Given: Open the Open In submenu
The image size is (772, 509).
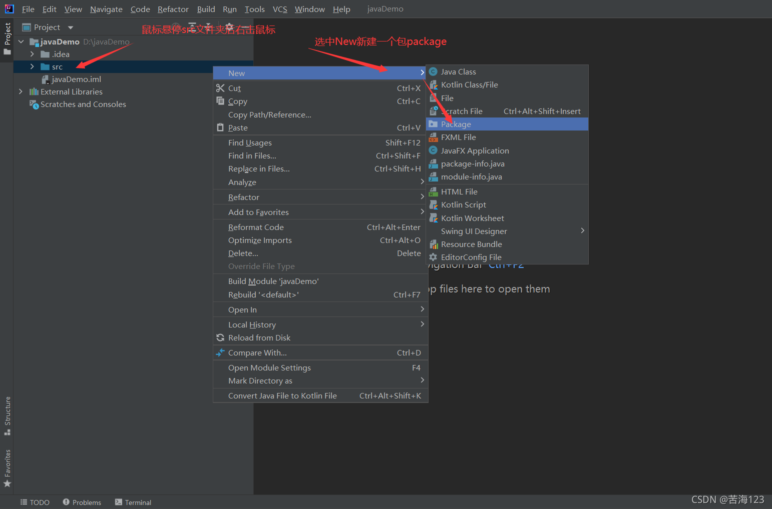Looking at the screenshot, I should click(320, 310).
